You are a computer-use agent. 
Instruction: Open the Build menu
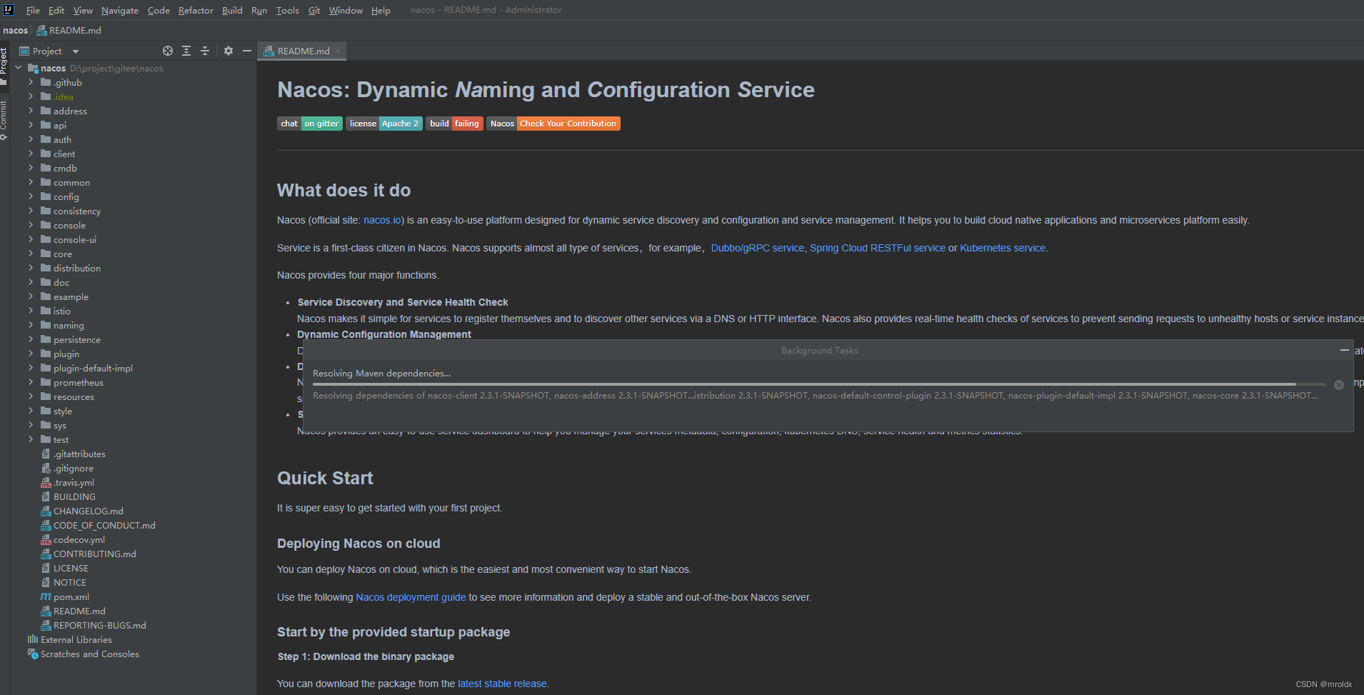click(232, 10)
